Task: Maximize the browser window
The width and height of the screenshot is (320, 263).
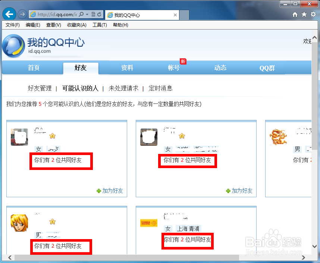Action: [295, 4]
